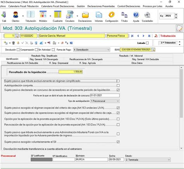The width and height of the screenshot is (184, 169).
Task: Click the new declaration icon in small toolbar
Action: (5, 43)
